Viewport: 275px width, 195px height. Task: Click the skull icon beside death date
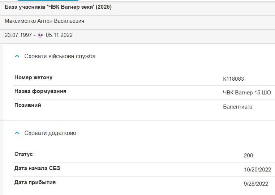click(40, 35)
